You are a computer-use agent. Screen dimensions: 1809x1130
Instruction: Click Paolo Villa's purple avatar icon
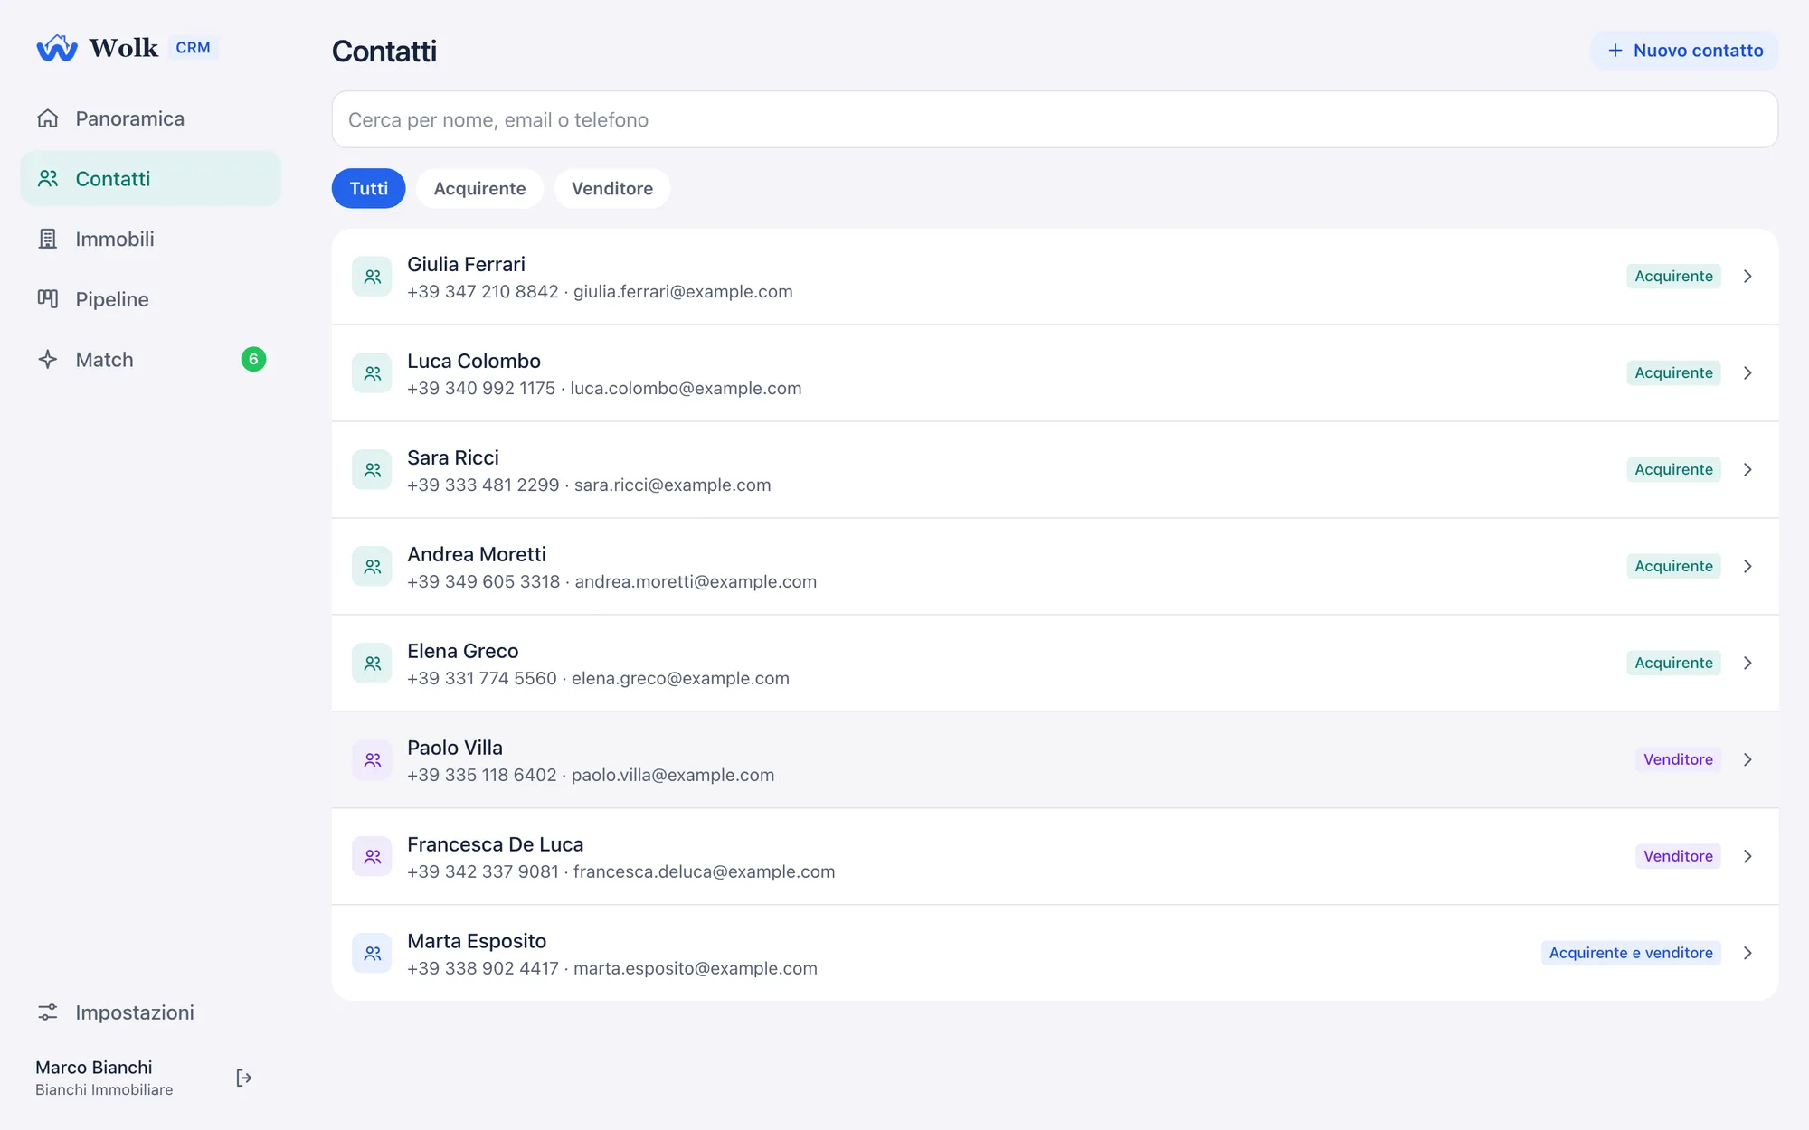372,760
